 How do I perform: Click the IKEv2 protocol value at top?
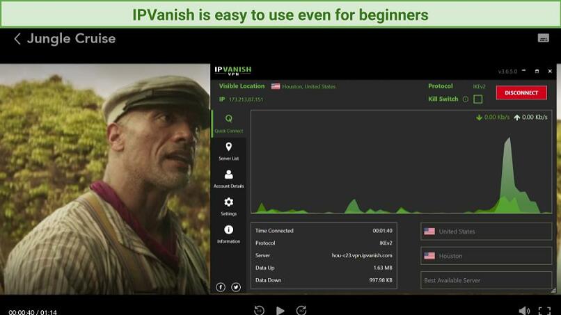[x=479, y=86]
